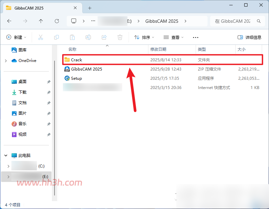Go back using the back arrow

pos(9,21)
